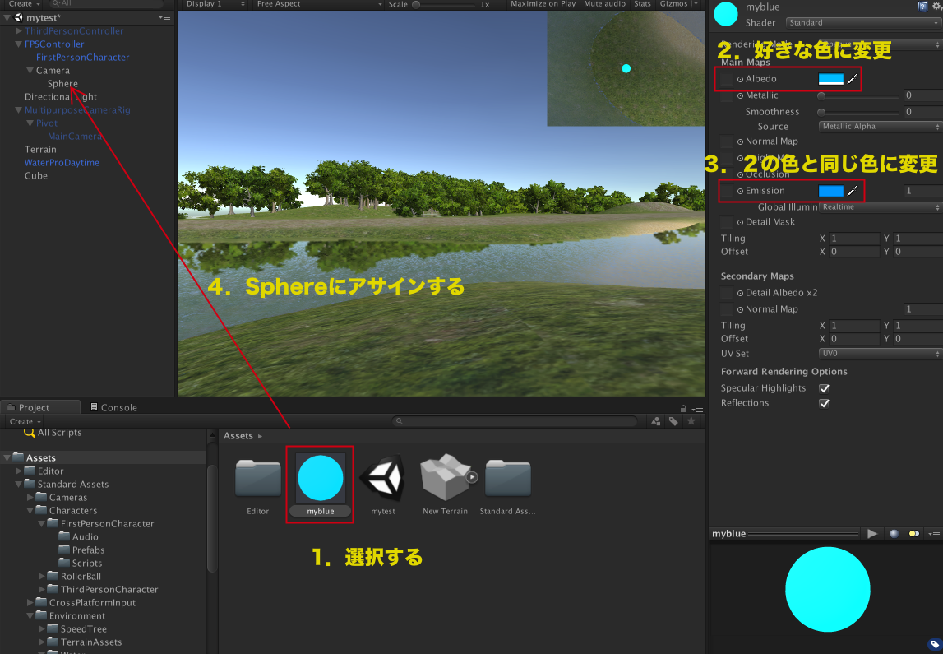Open the Gizmos dropdown arrow
This screenshot has width=943, height=654.
(696, 4)
